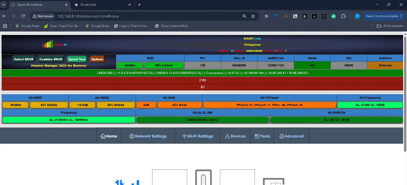Click the DL: 150 UL: 18150 EARFCN value
This screenshot has height=185, width=407.
pyautogui.click(x=336, y=120)
